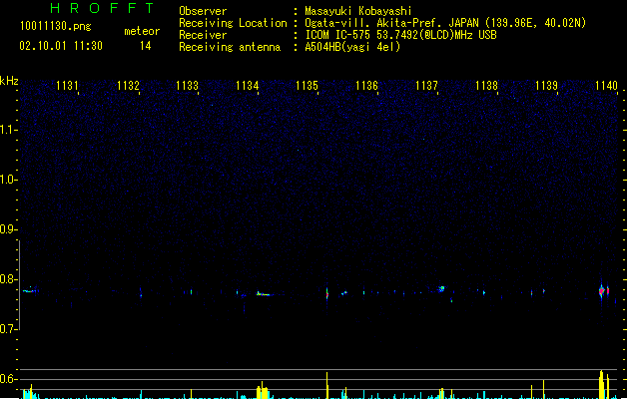
Task: Click the meteor echo streak just after 1134
Action: click(x=264, y=294)
